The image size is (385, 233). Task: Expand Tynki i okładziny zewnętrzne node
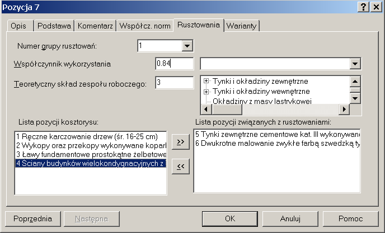pyautogui.click(x=206, y=81)
